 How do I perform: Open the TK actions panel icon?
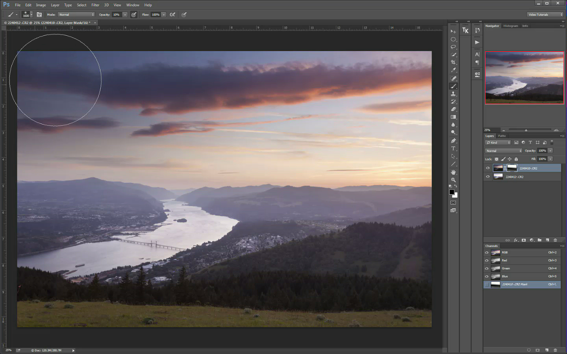tap(465, 31)
